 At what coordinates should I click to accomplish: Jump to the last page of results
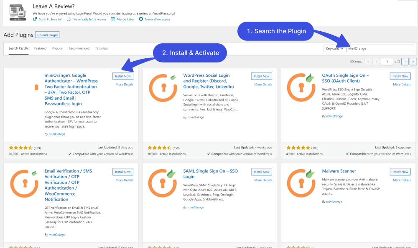(x=413, y=62)
